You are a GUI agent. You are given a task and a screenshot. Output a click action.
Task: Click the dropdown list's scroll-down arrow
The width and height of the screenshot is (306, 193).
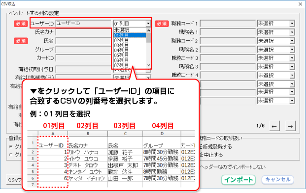(148, 65)
